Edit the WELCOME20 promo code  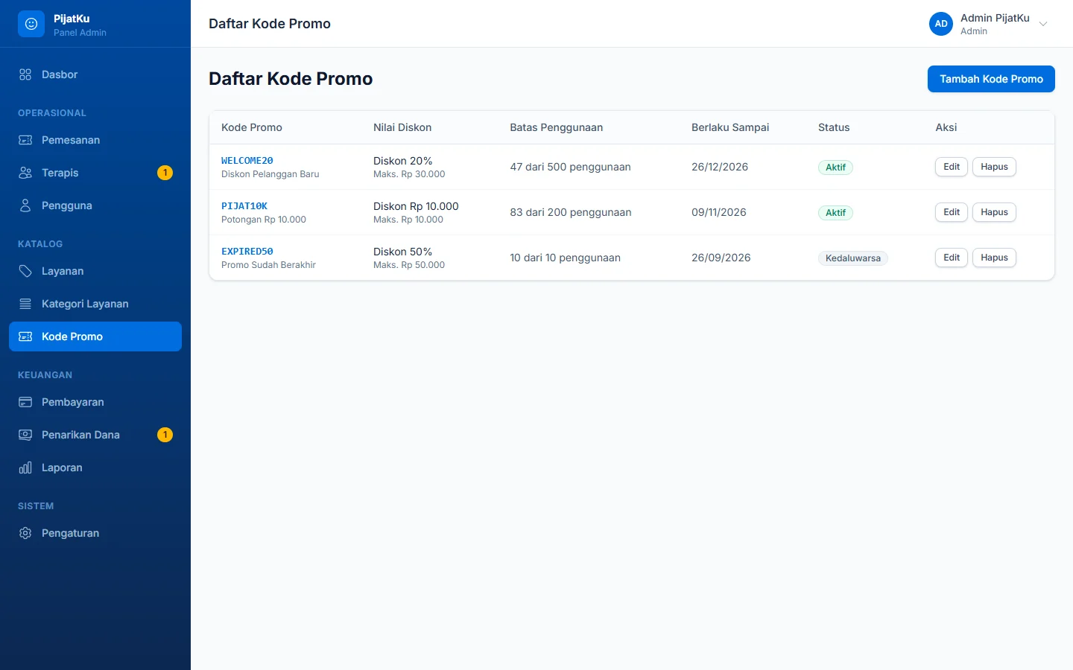tap(952, 167)
